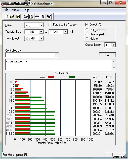This screenshot has width=128, height=159.
Task: Click the Open folder toolbar icon
Action: click(x=12, y=16)
